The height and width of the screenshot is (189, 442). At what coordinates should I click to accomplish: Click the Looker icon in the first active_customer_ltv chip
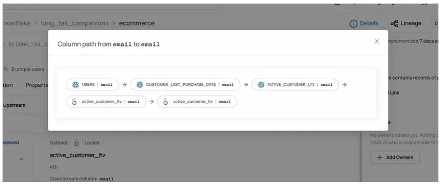coord(74,102)
